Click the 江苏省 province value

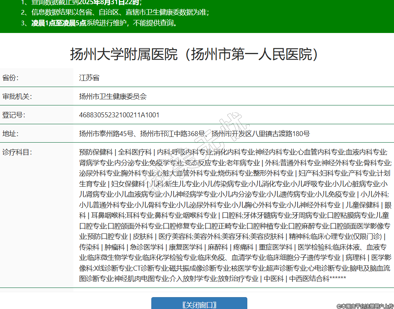[89, 78]
